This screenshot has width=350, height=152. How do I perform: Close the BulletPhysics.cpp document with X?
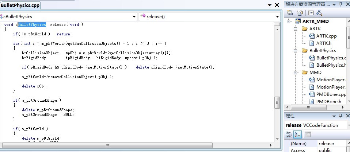pyautogui.click(x=277, y=5)
